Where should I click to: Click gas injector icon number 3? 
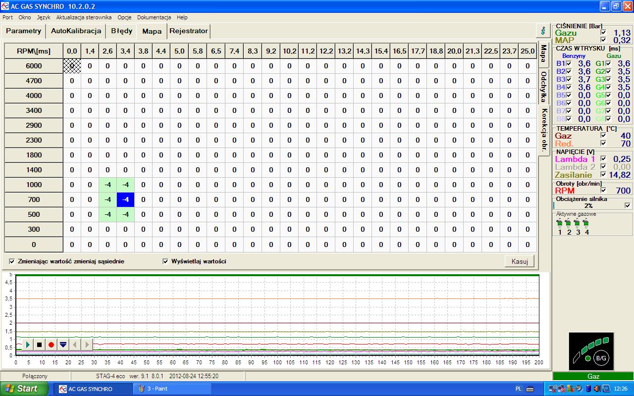tap(578, 224)
